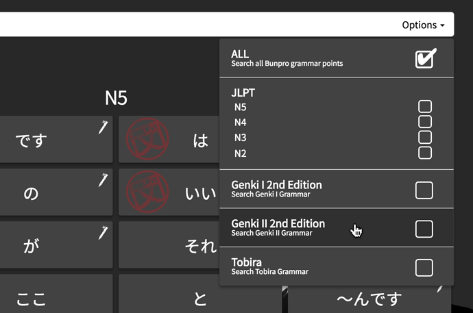Select the Genki II 2nd Edition entry
Screen dimensions: 473x313
[x=337, y=228]
